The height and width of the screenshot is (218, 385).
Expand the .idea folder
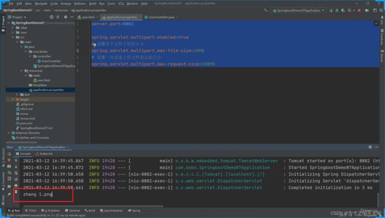(13, 28)
